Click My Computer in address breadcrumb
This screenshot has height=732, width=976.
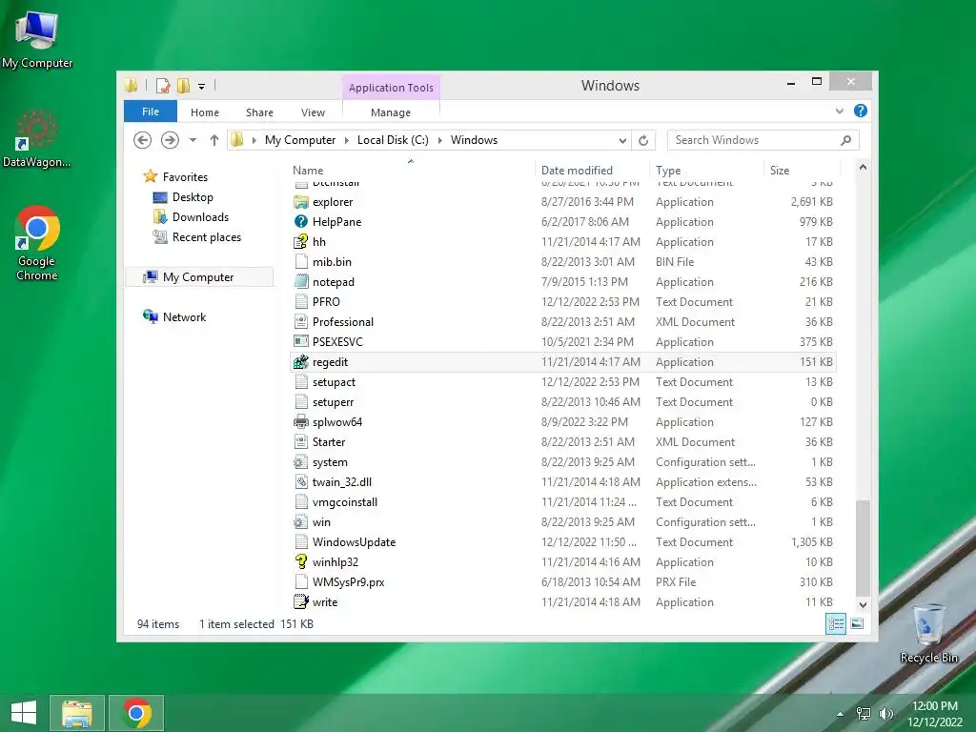coord(300,140)
